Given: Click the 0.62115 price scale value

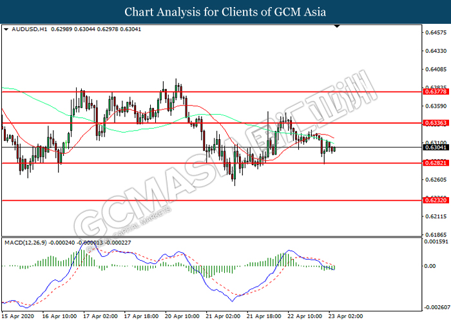Looking at the screenshot, I should click(x=436, y=216).
